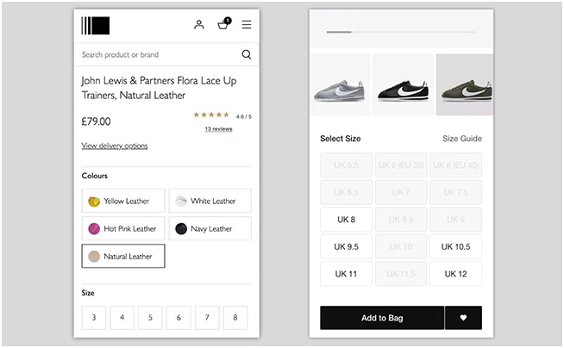This screenshot has height=348, width=564.
Task: View delivery options link
Action: pyautogui.click(x=115, y=146)
